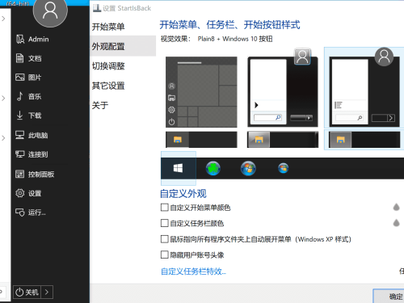Viewport: 404px width, 303px height.
Task: Pick the start menu color droplet
Action: tap(396, 207)
